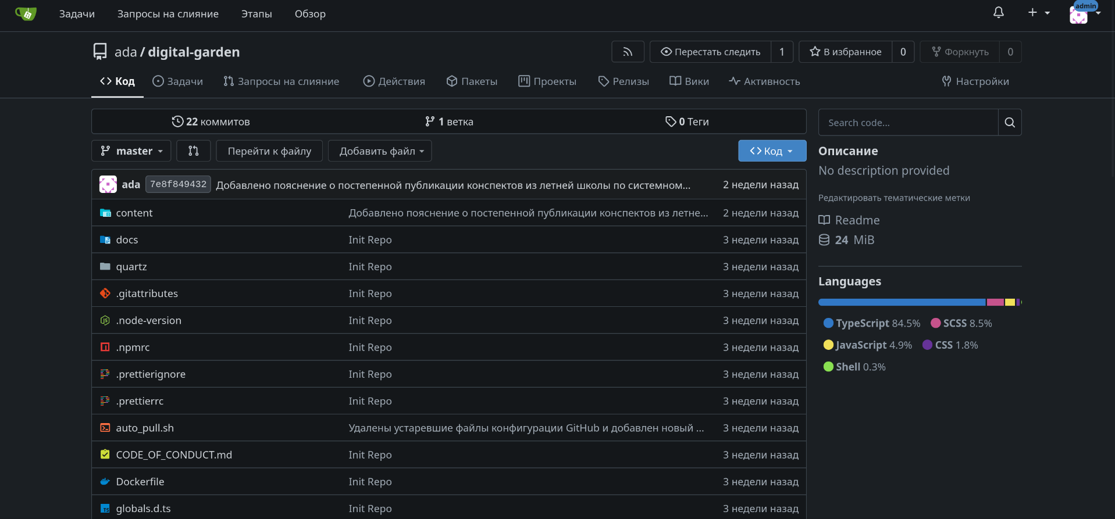Open the Gitea home logo

(26, 13)
